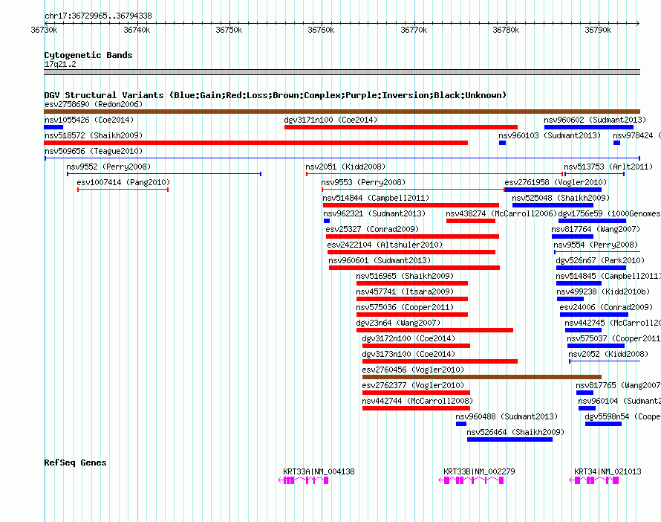
Task: Click the dgv3173n100 (Coe2014) label
Action: (408, 354)
